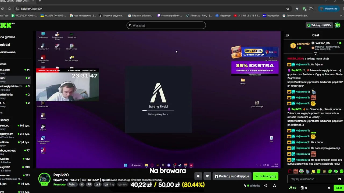Expand the gift leaderboard chevron
This screenshot has width=344, height=193.
(316, 53)
